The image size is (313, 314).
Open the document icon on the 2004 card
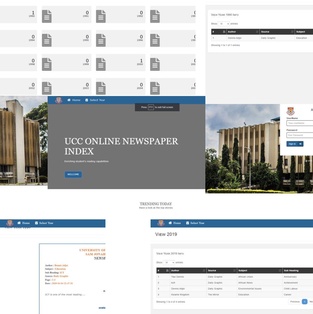[101, 88]
